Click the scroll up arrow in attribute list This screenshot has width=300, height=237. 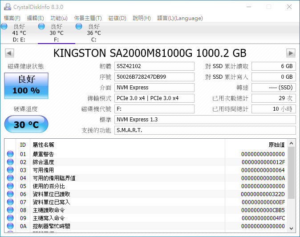click(292, 143)
